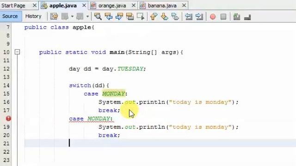Screen dimensions: 296x166
Task: Click the red error icon in gutter
Action: pyautogui.click(x=8, y=119)
